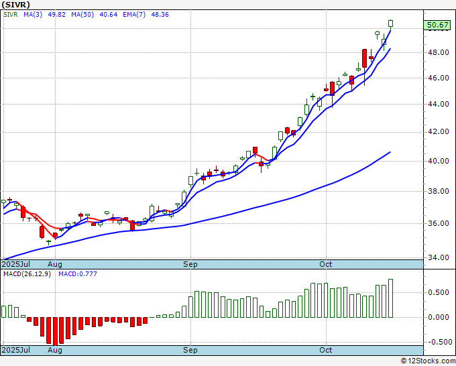Click the 42.00 price axis label
456x366 pixels.
(x=439, y=131)
